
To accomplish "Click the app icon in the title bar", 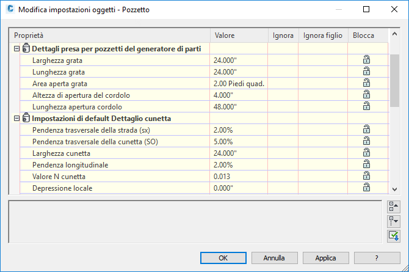I will pyautogui.click(x=9, y=10).
